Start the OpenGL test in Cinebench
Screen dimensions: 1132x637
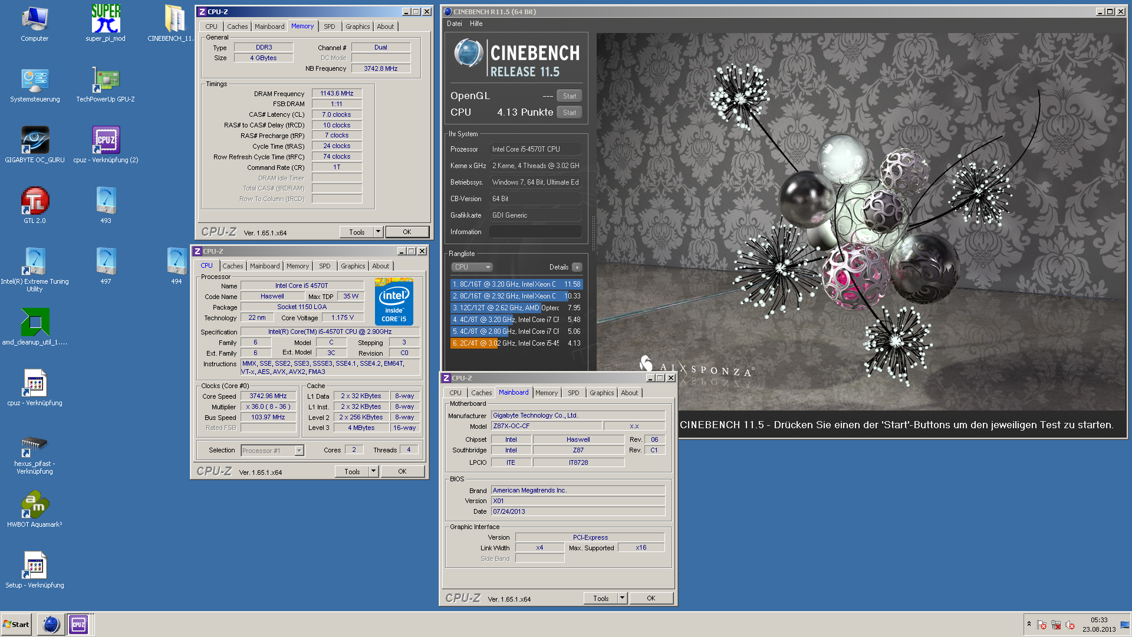pos(569,96)
